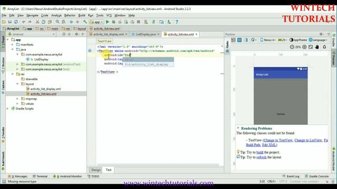Open Gradle Console panel
Viewport: 337px width, 189px height.
point(316,176)
